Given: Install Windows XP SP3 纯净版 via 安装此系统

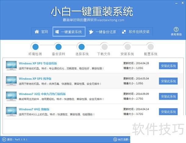Looking at the screenshot, I should point(168,81).
